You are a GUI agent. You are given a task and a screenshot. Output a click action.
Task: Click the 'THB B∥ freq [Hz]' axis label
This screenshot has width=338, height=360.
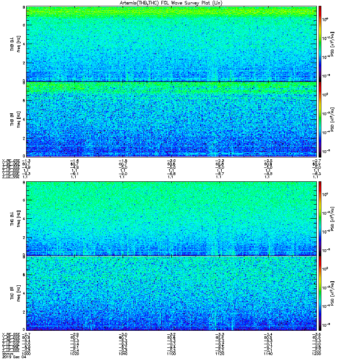(15, 119)
